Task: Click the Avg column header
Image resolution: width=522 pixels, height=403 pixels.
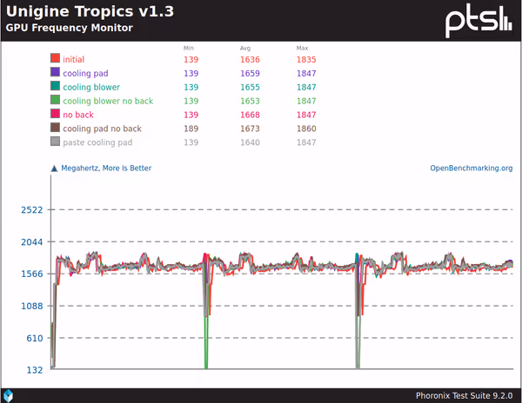Action: click(245, 48)
